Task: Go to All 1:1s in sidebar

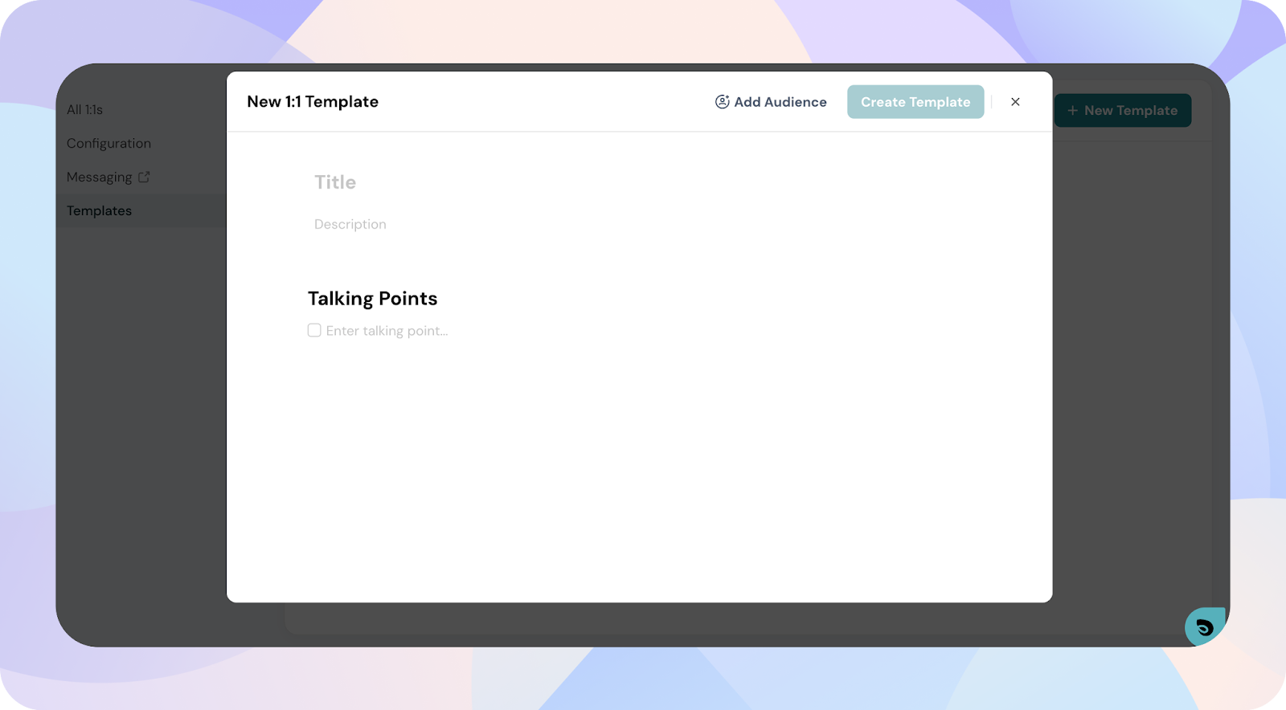Action: 84,110
